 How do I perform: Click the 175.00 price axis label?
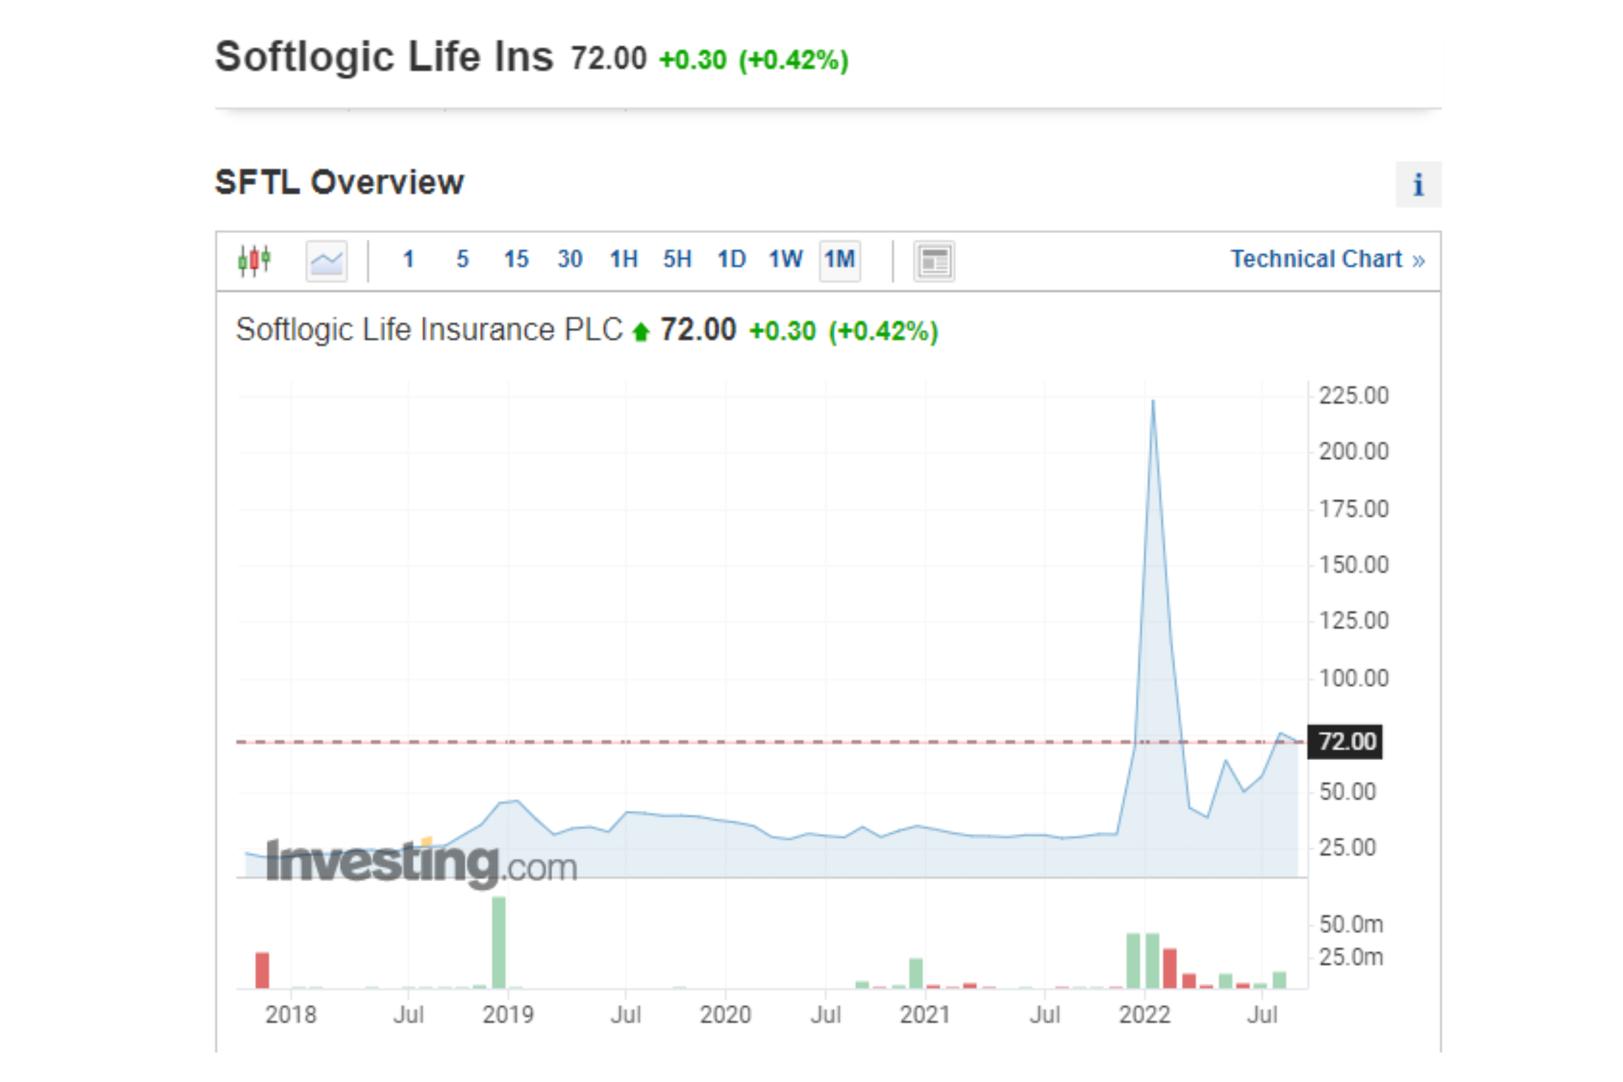pos(1354,509)
